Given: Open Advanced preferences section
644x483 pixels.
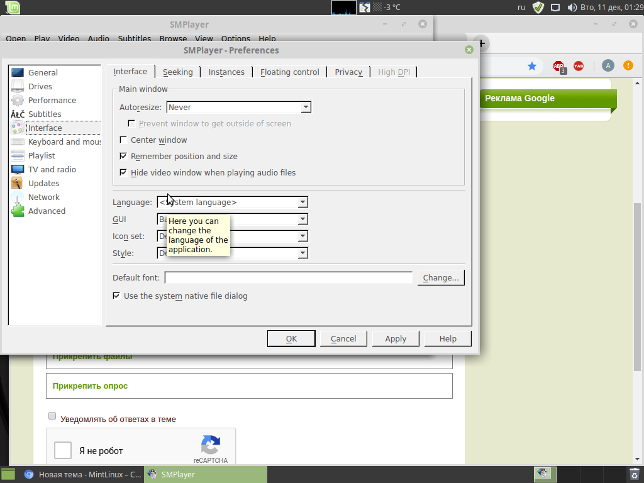Looking at the screenshot, I should click(47, 211).
